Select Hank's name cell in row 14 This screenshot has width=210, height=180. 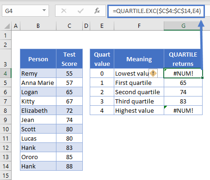(38, 166)
